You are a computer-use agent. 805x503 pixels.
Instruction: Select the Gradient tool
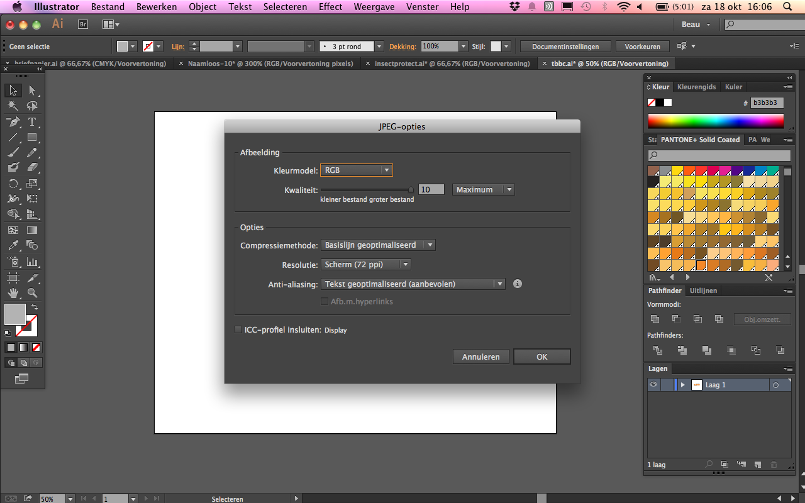pos(32,230)
